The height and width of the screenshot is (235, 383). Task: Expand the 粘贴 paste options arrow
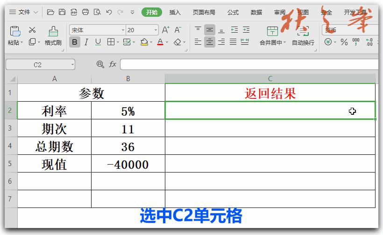point(22,42)
